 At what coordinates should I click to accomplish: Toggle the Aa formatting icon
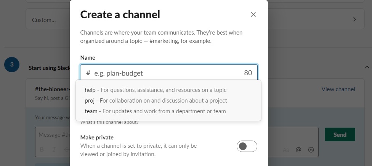286,150
